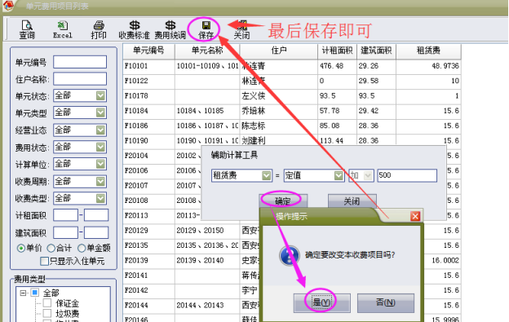509x322 pixels.
Task: Open the 收费周期 dropdown
Action: [100, 181]
